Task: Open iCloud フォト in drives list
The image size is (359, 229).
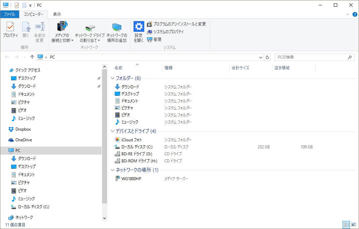Action: tap(132, 140)
